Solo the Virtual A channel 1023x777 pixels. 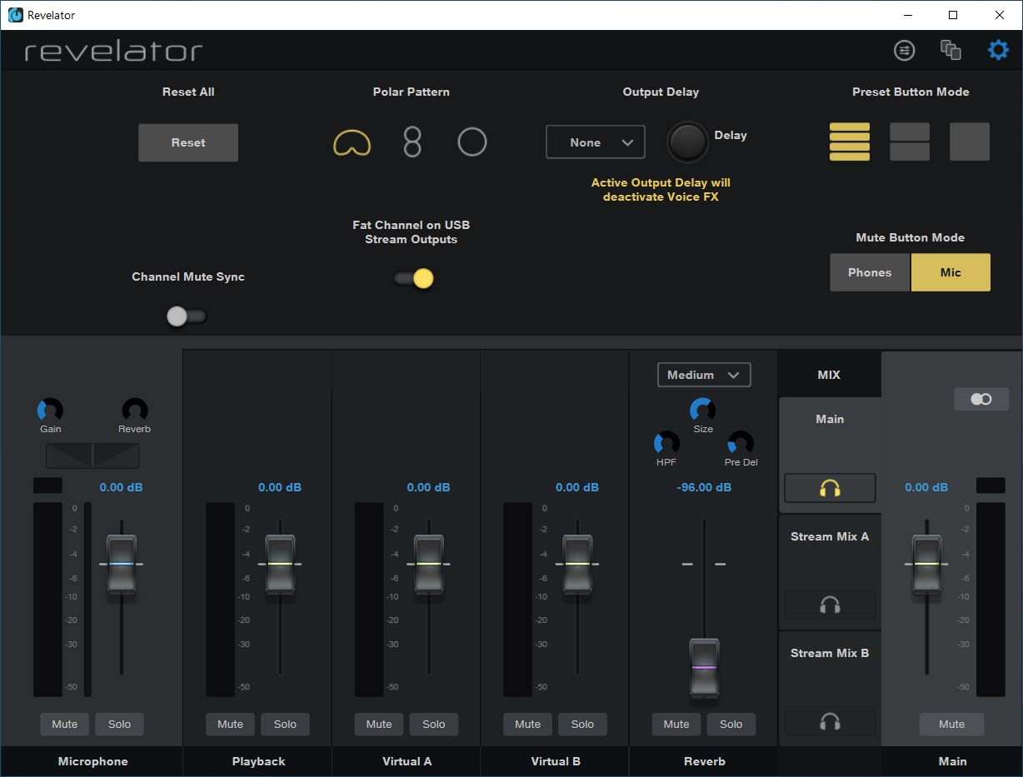(x=433, y=725)
